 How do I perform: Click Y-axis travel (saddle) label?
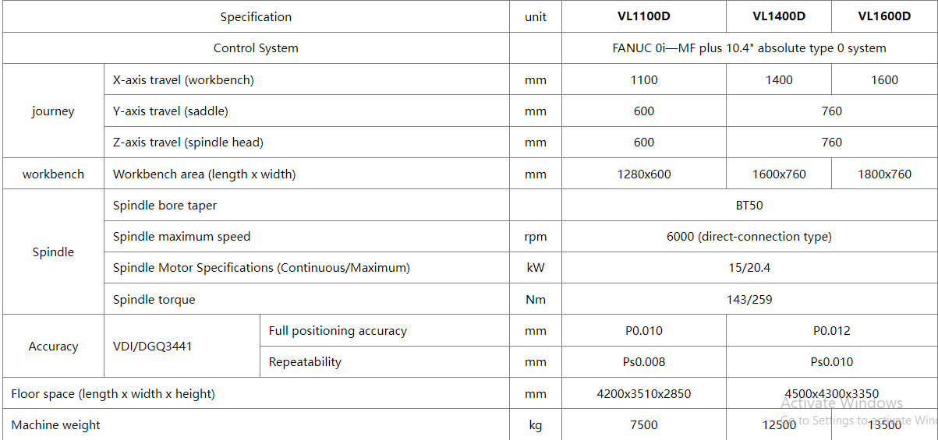[171, 111]
